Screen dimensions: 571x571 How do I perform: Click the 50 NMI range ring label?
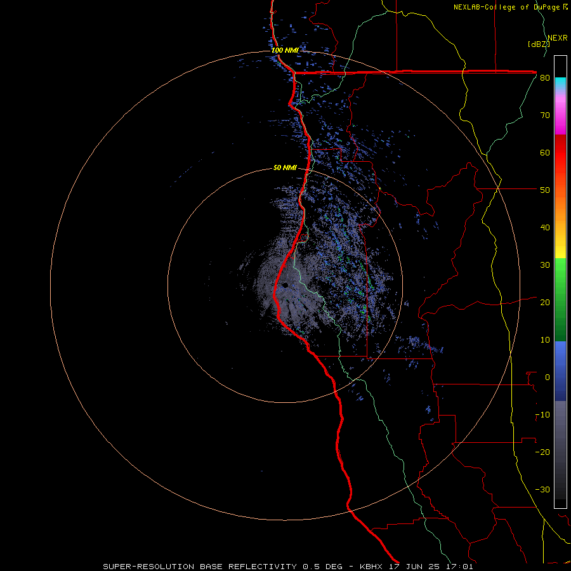click(x=285, y=168)
